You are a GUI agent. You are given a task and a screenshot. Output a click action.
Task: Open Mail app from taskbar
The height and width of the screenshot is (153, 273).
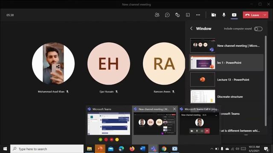click(x=111, y=149)
